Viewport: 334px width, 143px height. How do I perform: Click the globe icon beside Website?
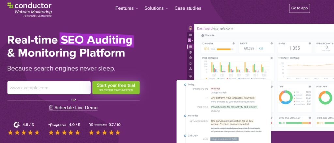point(203,35)
